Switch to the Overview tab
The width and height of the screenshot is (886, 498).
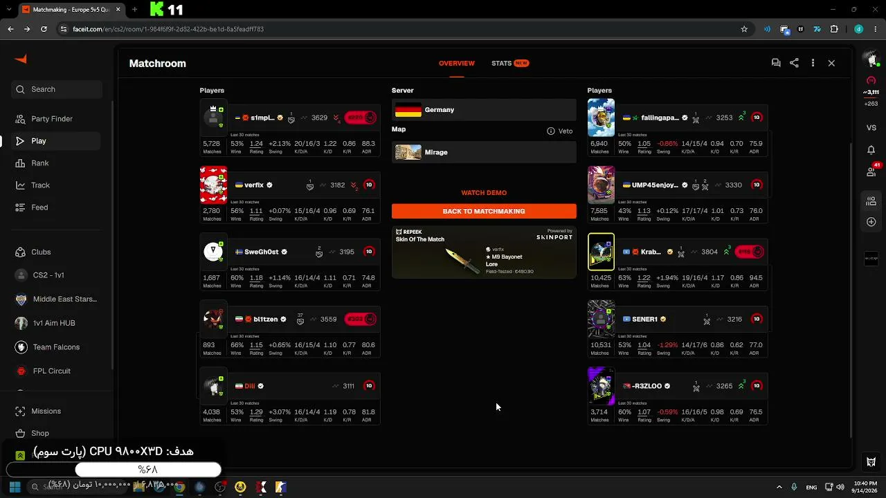coord(457,63)
